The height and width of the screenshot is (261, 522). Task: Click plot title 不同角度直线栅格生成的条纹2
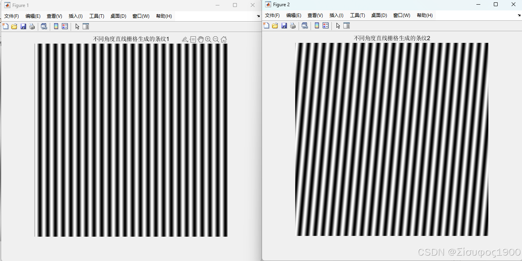pyautogui.click(x=392, y=38)
